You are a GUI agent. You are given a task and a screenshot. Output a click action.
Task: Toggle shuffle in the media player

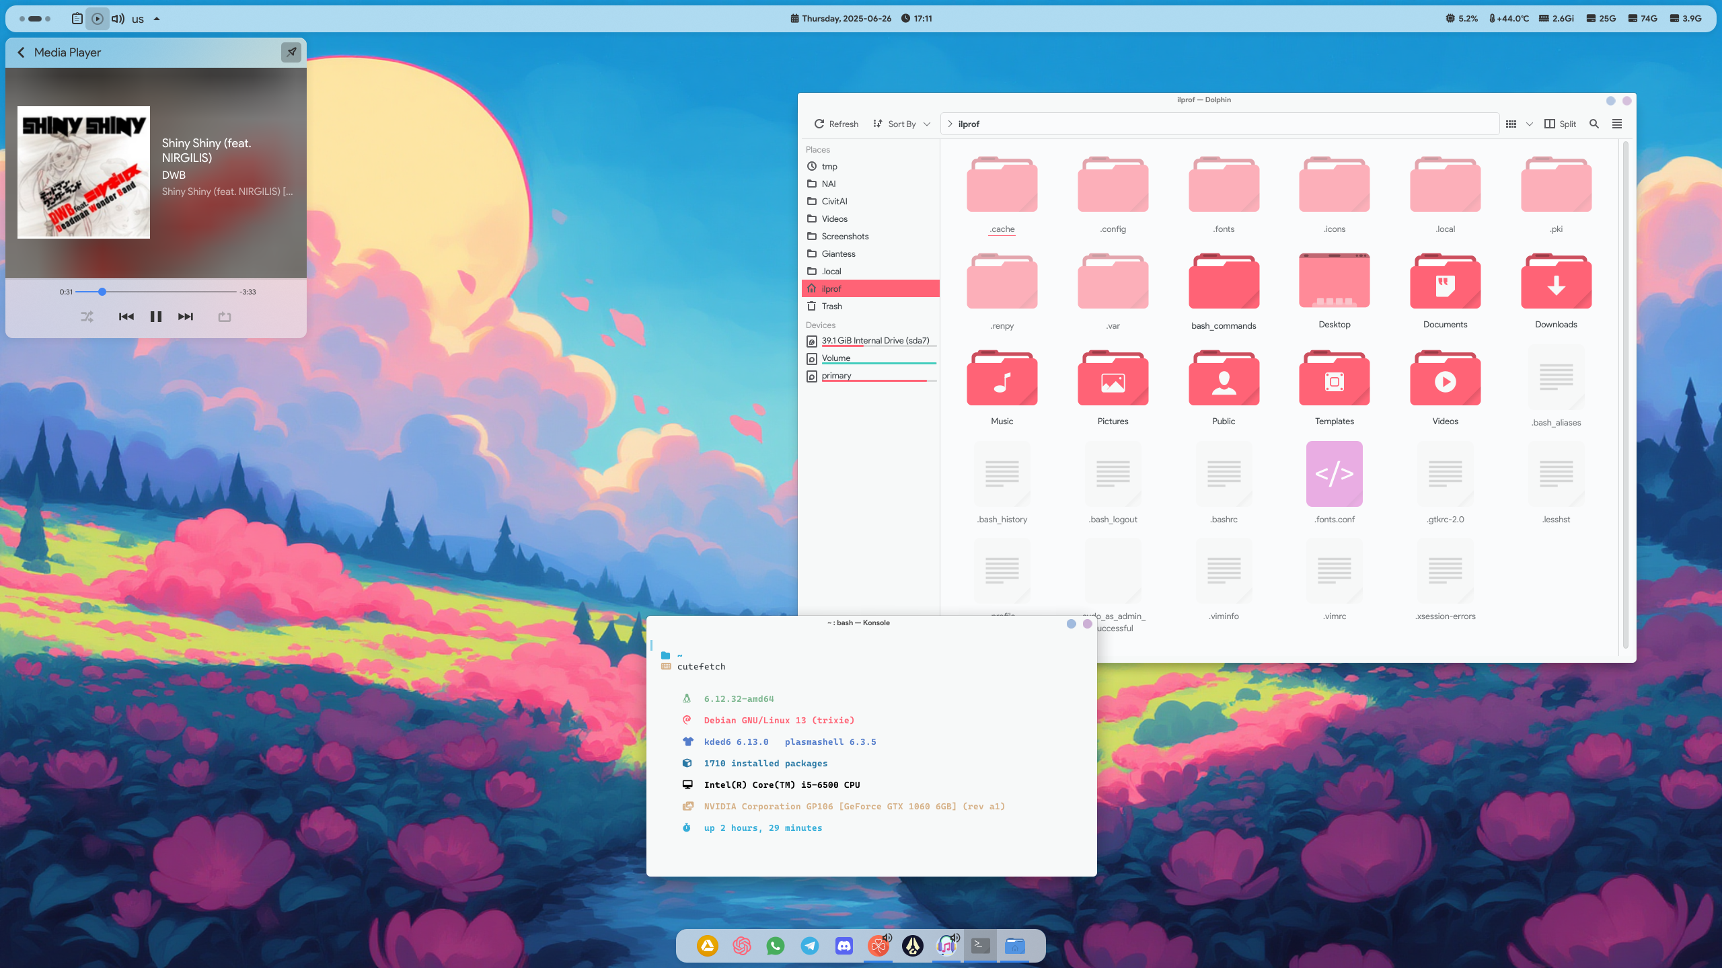(87, 317)
